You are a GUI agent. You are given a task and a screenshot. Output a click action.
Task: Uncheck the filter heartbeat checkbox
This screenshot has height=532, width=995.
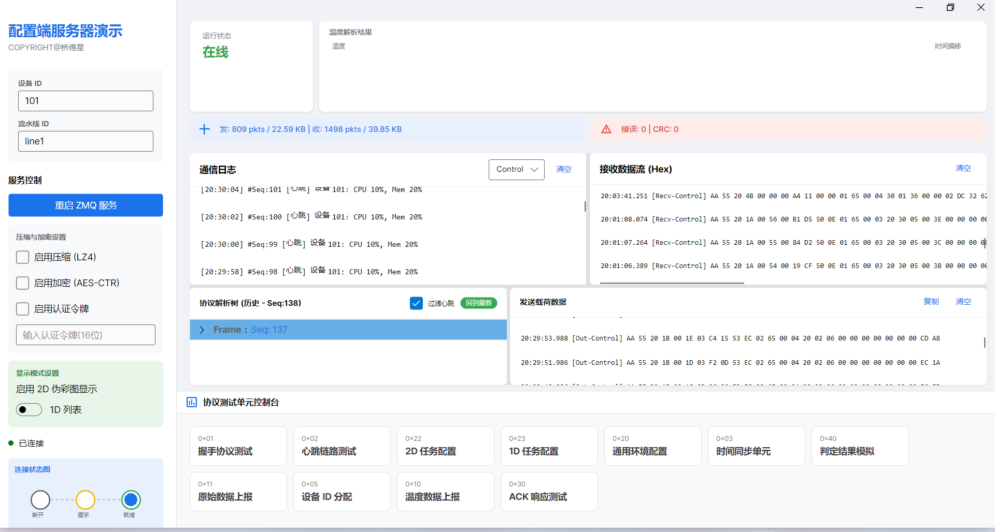416,303
